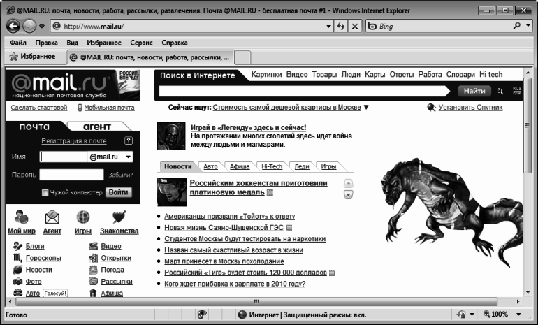
Task: Switch to the Авто news tab
Action: click(x=210, y=166)
